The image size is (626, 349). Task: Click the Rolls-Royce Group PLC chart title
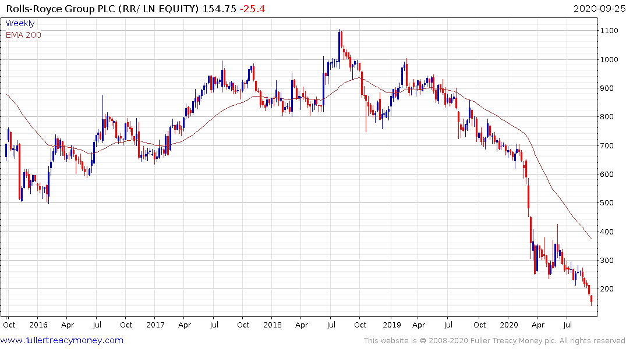pos(102,9)
